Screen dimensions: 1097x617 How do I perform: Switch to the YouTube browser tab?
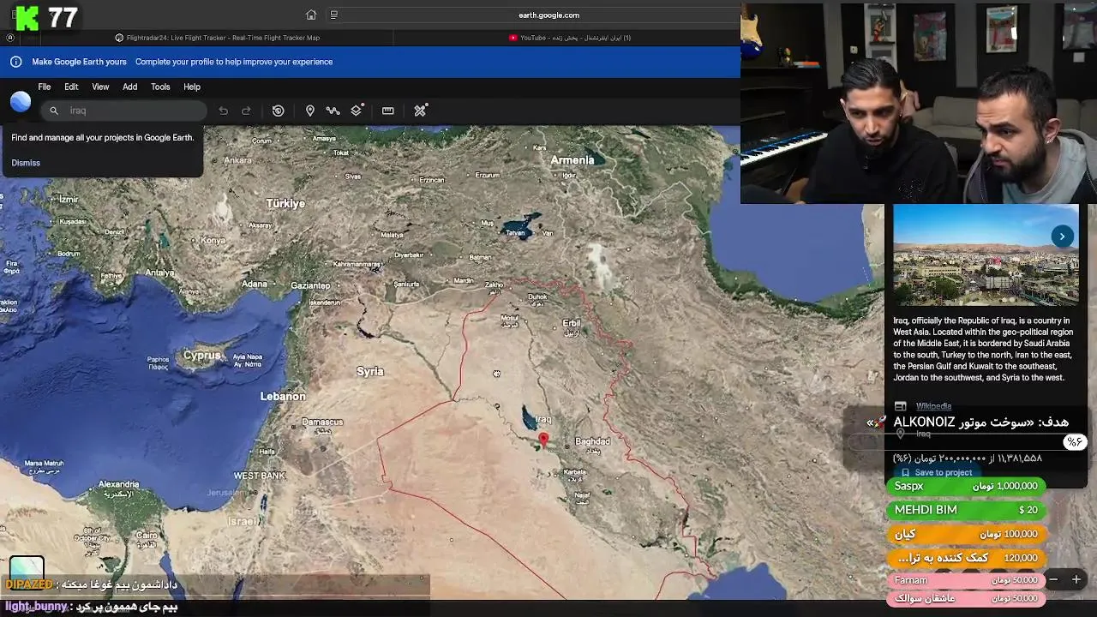(x=569, y=38)
